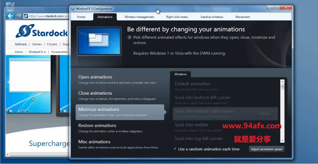Open the Games link on Stardock site

pyautogui.click(x=37, y=44)
